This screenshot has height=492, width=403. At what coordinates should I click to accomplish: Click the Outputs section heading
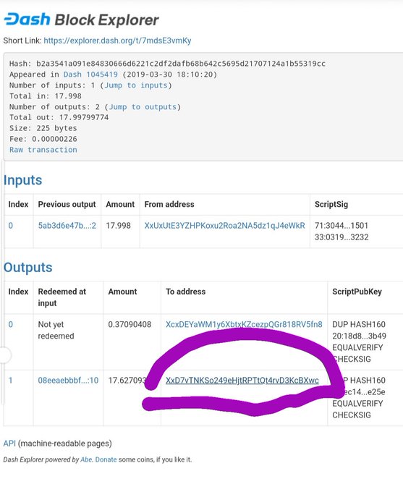tap(28, 268)
